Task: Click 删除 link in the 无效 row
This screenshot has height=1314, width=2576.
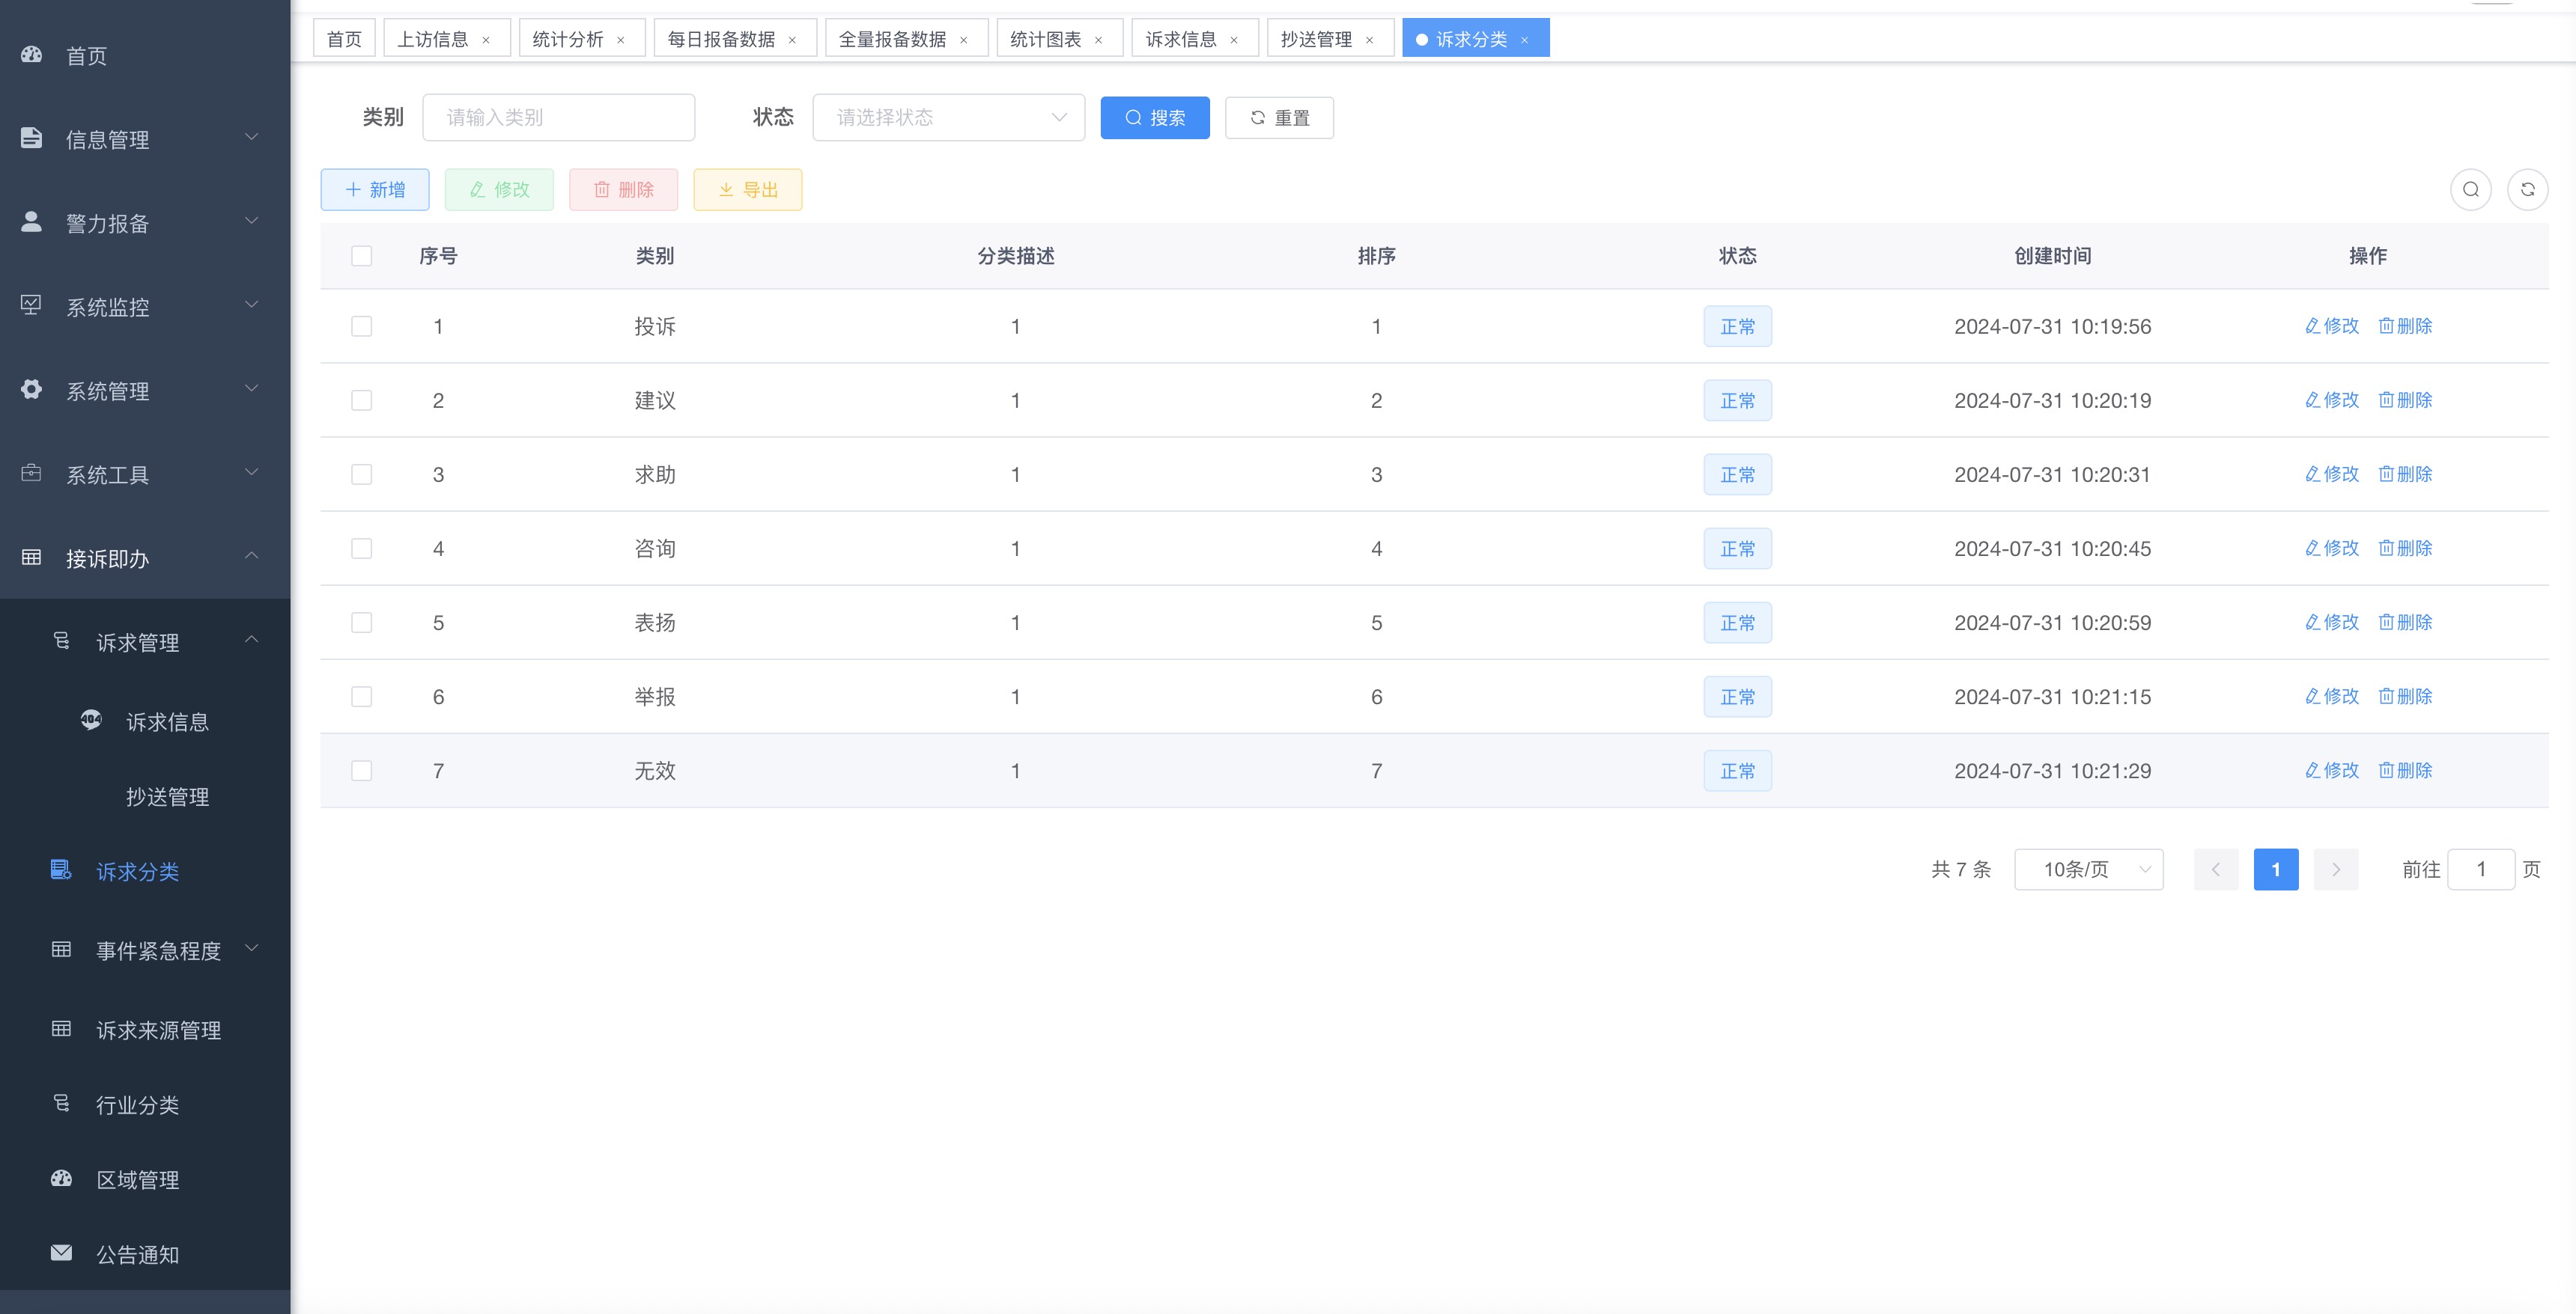Action: point(2405,771)
